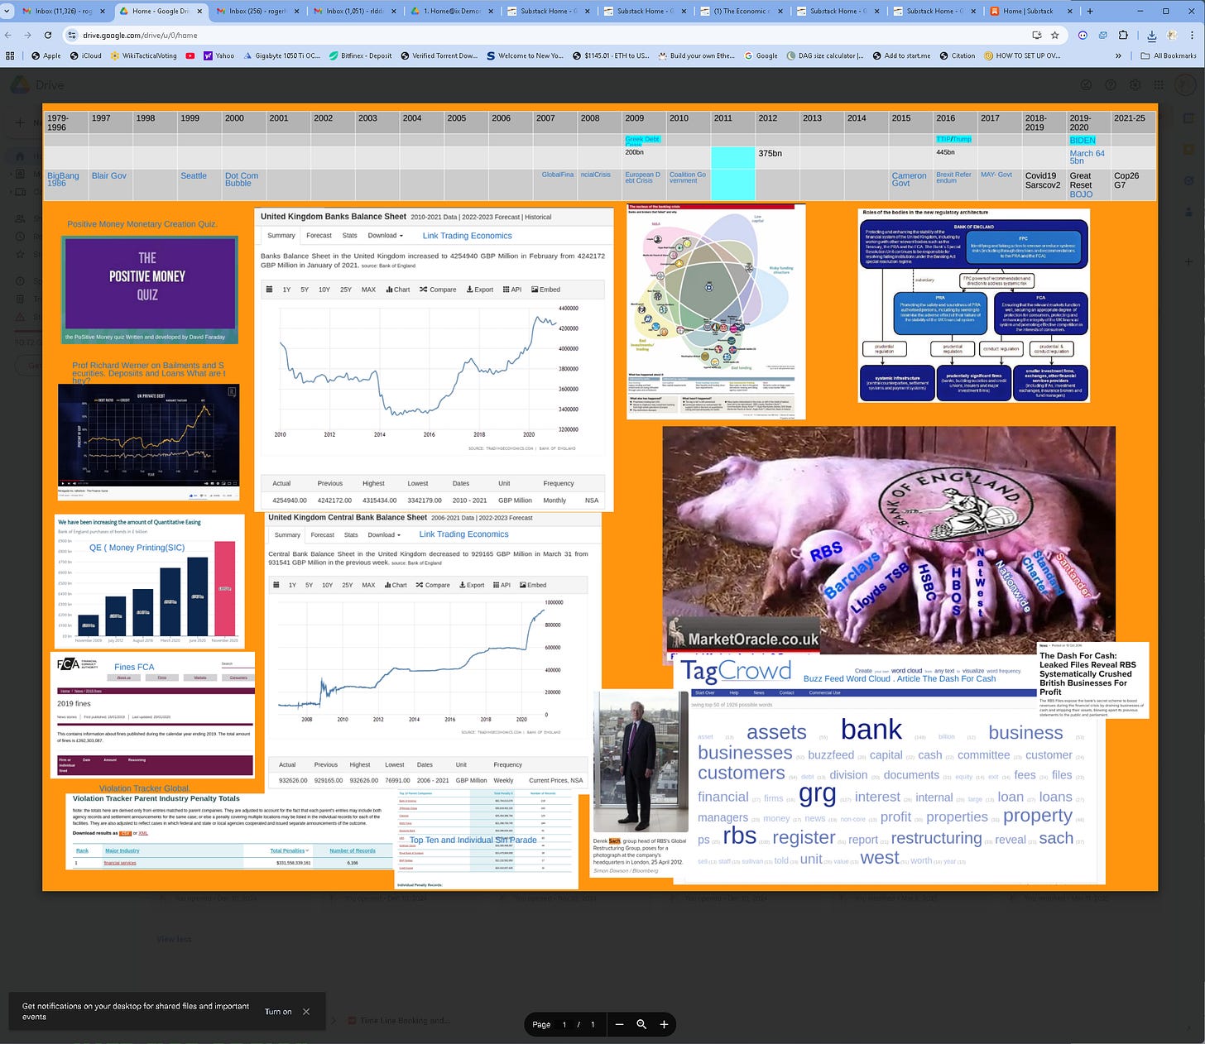This screenshot has width=1205, height=1044.
Task: Zoom in on the preview with the plus icon
Action: [x=664, y=1024]
